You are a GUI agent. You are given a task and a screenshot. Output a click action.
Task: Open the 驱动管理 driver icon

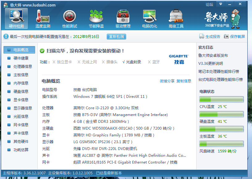123,19
